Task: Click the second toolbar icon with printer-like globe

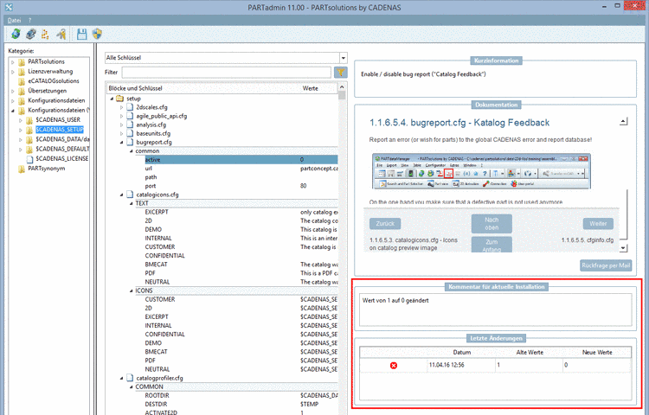Action: (30, 34)
